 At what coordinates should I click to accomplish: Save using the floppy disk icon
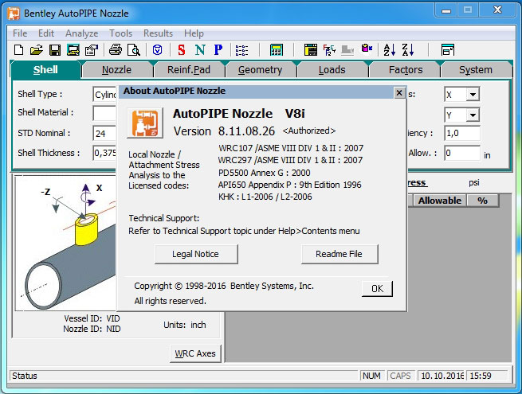55,50
